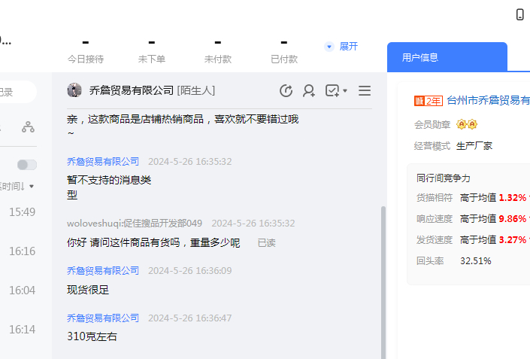Expand the stats panel with 展开
The width and height of the screenshot is (530, 359).
pyautogui.click(x=341, y=47)
